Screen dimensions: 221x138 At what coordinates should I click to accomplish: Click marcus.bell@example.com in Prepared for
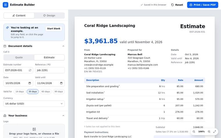pyautogui.click(x=143, y=65)
